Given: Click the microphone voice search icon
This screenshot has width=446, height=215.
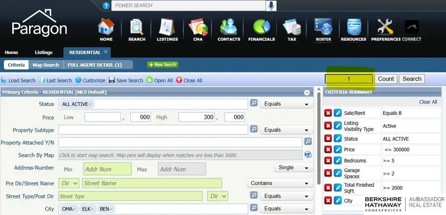Looking at the screenshot, I should click(x=271, y=6).
